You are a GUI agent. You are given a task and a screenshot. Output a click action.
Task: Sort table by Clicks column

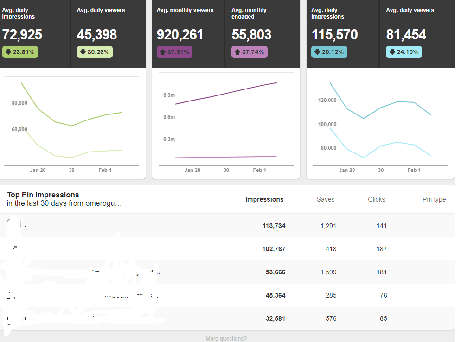tap(376, 199)
